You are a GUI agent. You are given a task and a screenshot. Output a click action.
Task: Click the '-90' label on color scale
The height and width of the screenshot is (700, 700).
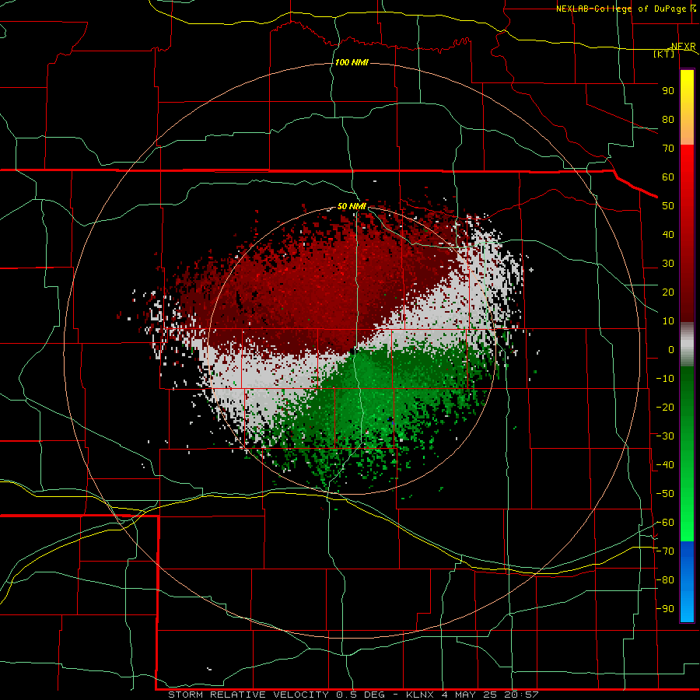click(665, 608)
